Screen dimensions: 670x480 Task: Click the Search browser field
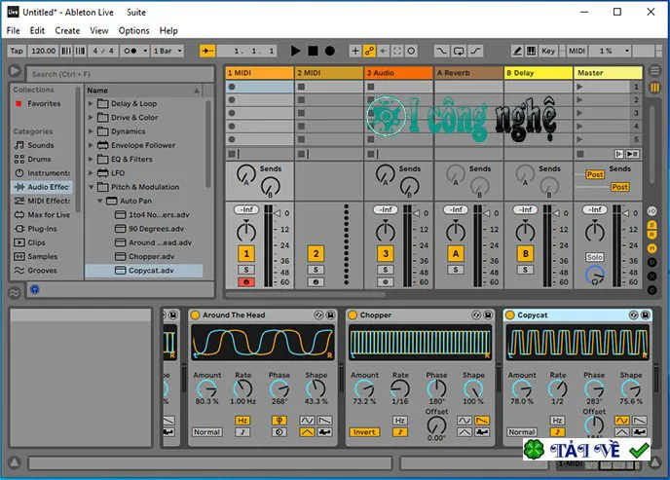coord(120,74)
